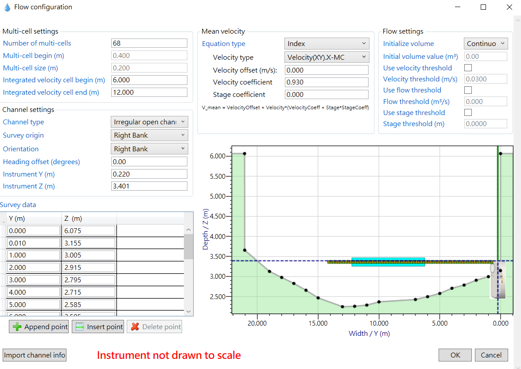Click the survey data scrollbar down arrow

(x=188, y=311)
